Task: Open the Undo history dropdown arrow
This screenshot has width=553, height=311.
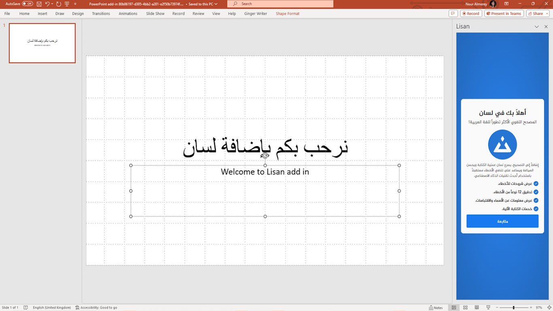Action: [52, 4]
